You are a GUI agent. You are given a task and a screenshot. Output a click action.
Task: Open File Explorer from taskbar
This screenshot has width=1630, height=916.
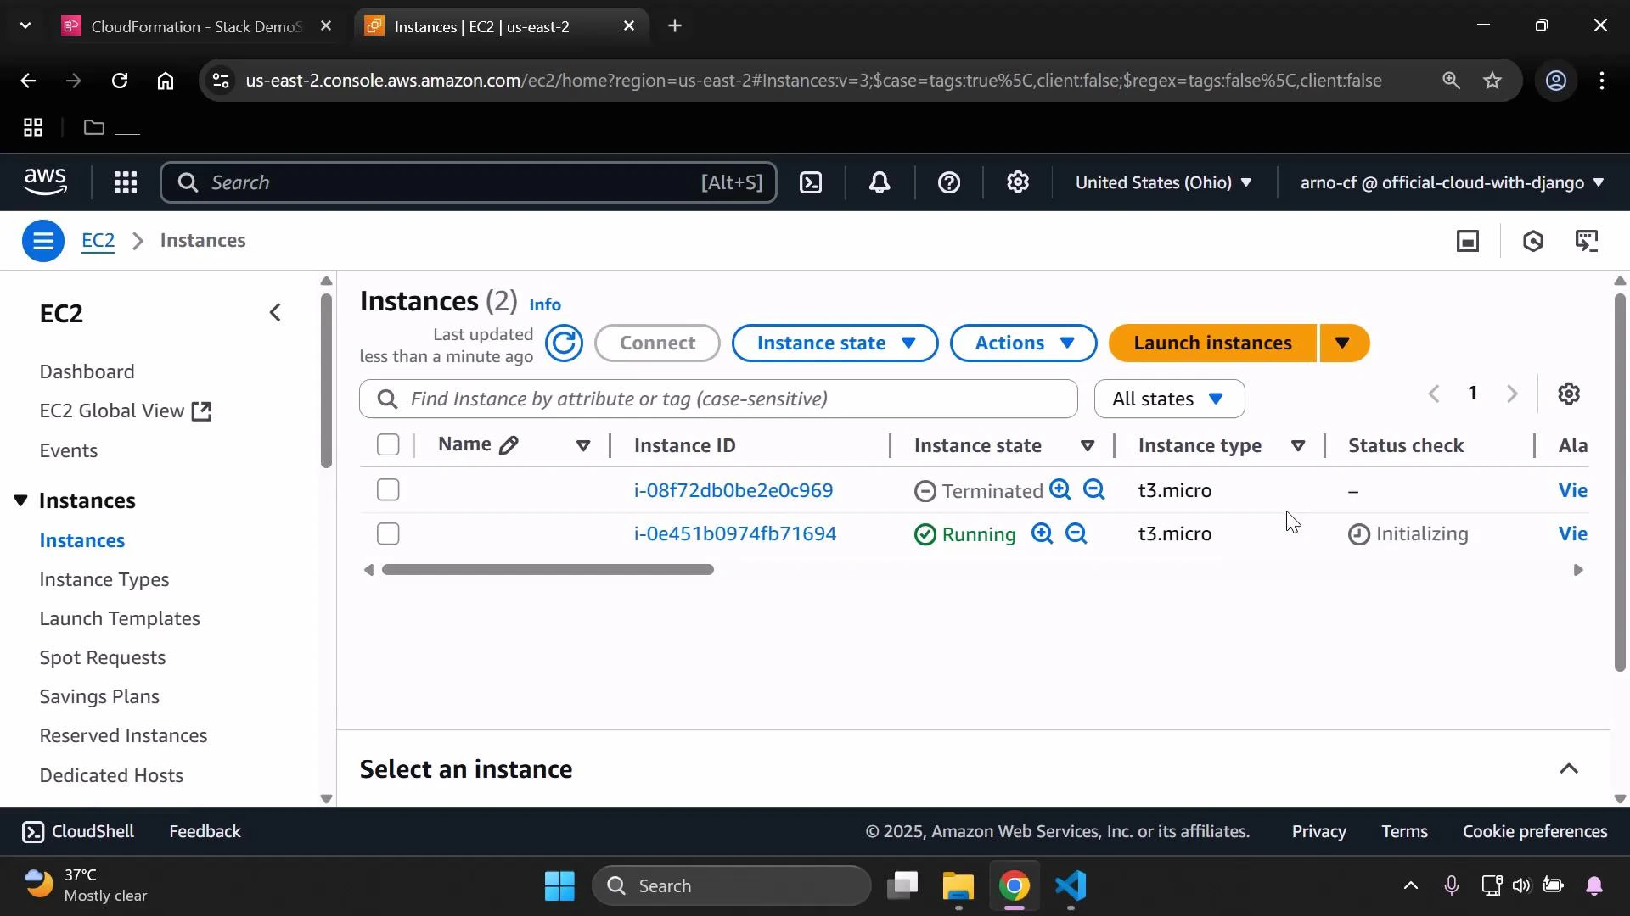958,886
